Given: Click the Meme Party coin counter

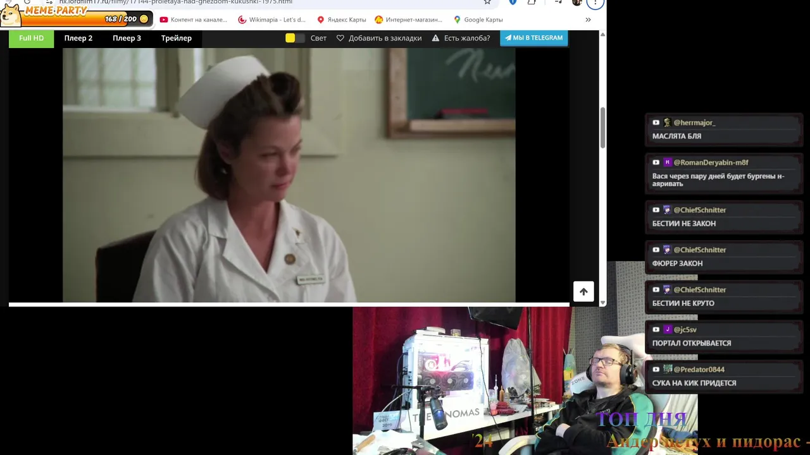Looking at the screenshot, I should (127, 19).
